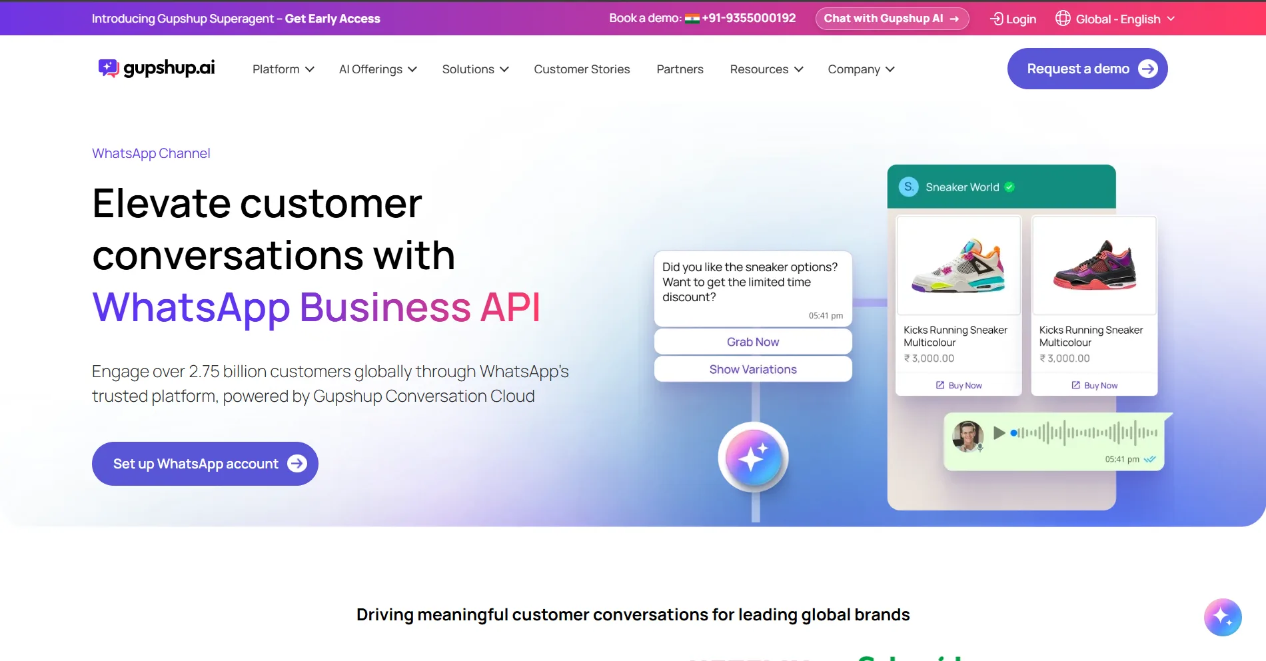
Task: Click the WhatsApp Business API heading text
Action: [316, 307]
